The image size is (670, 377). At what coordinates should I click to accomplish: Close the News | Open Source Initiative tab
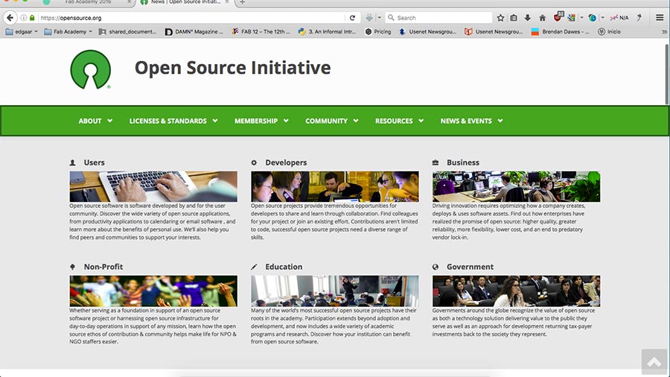click(x=227, y=2)
